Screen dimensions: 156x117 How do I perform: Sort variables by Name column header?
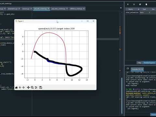point(132,9)
